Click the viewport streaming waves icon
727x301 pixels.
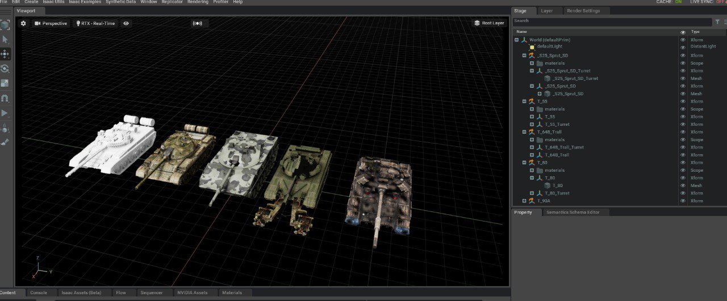pyautogui.click(x=197, y=23)
